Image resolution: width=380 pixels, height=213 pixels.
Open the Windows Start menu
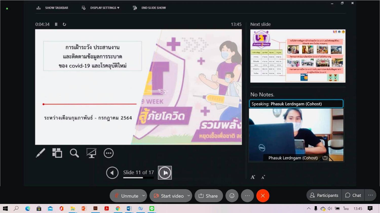click(x=5, y=208)
